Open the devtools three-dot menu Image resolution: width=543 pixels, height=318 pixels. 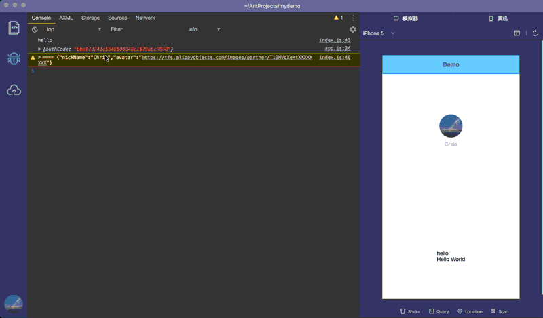tap(353, 18)
